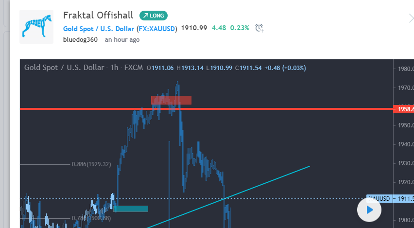The image size is (414, 228).
Task: Click the cyan ascending trend line
Action: point(228,197)
